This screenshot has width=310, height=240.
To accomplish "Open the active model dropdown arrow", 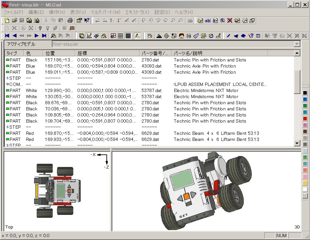I will point(297,44).
